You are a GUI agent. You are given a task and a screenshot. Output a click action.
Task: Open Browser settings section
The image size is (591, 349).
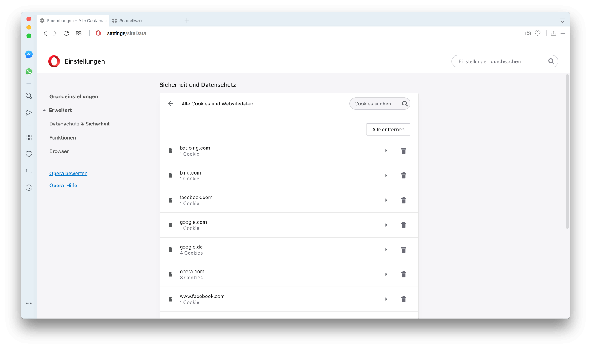pos(59,151)
